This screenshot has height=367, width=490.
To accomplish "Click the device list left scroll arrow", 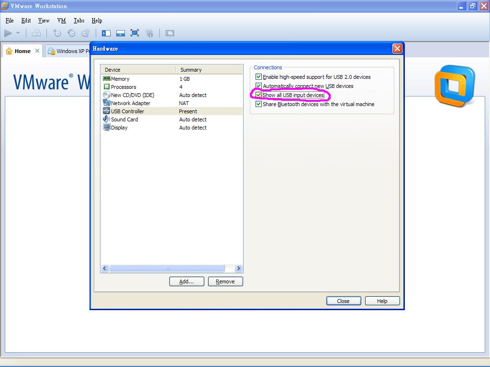I will point(105,269).
